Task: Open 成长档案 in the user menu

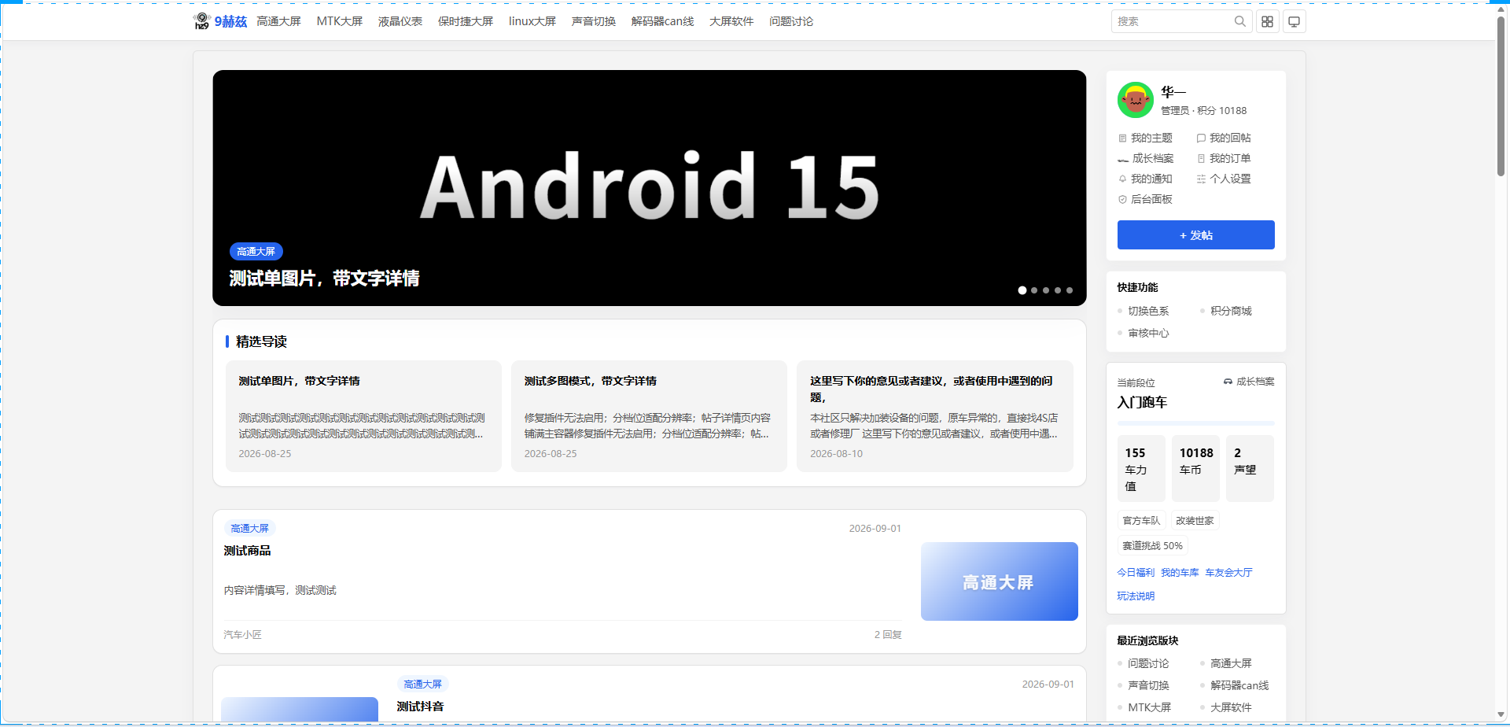Action: (x=1146, y=158)
